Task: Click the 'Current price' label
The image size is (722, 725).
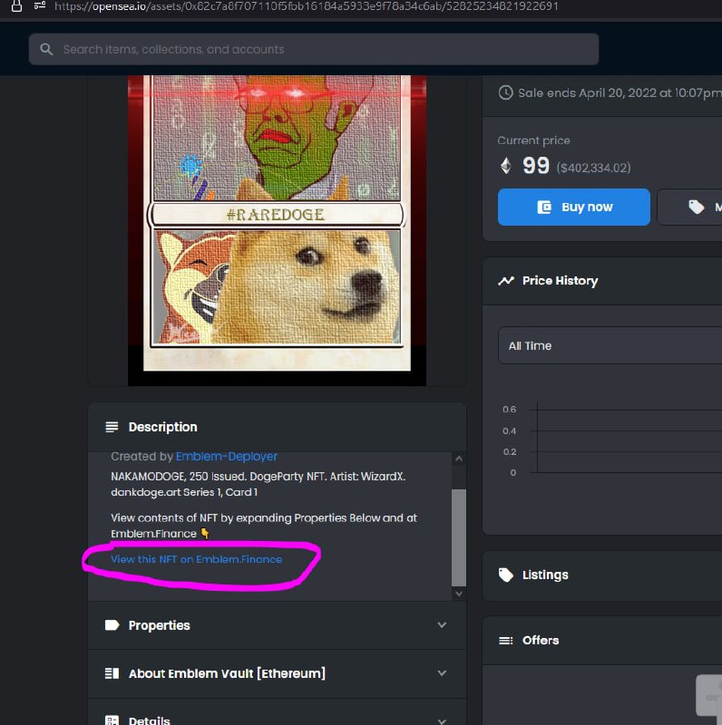Action: [x=533, y=140]
